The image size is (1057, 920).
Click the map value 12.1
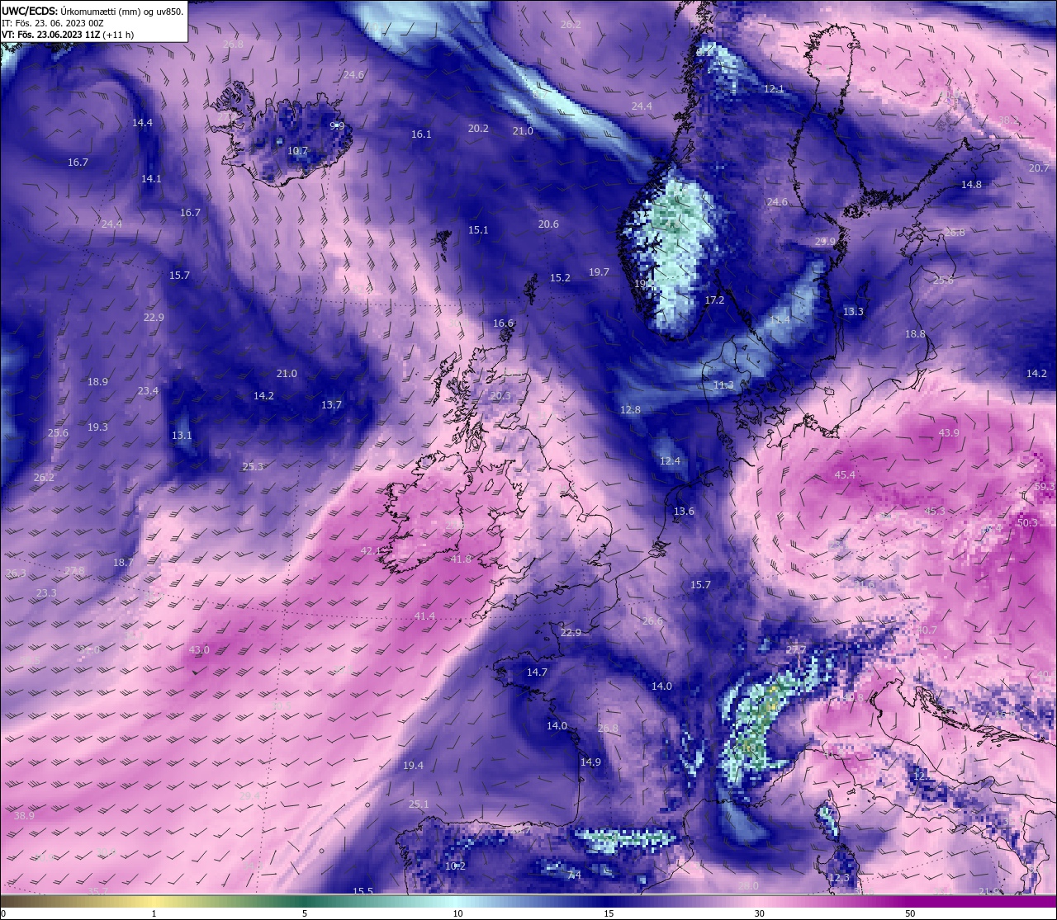tap(774, 88)
